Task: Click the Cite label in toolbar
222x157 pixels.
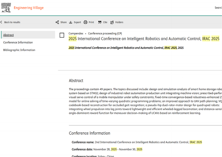Action: 105,22
